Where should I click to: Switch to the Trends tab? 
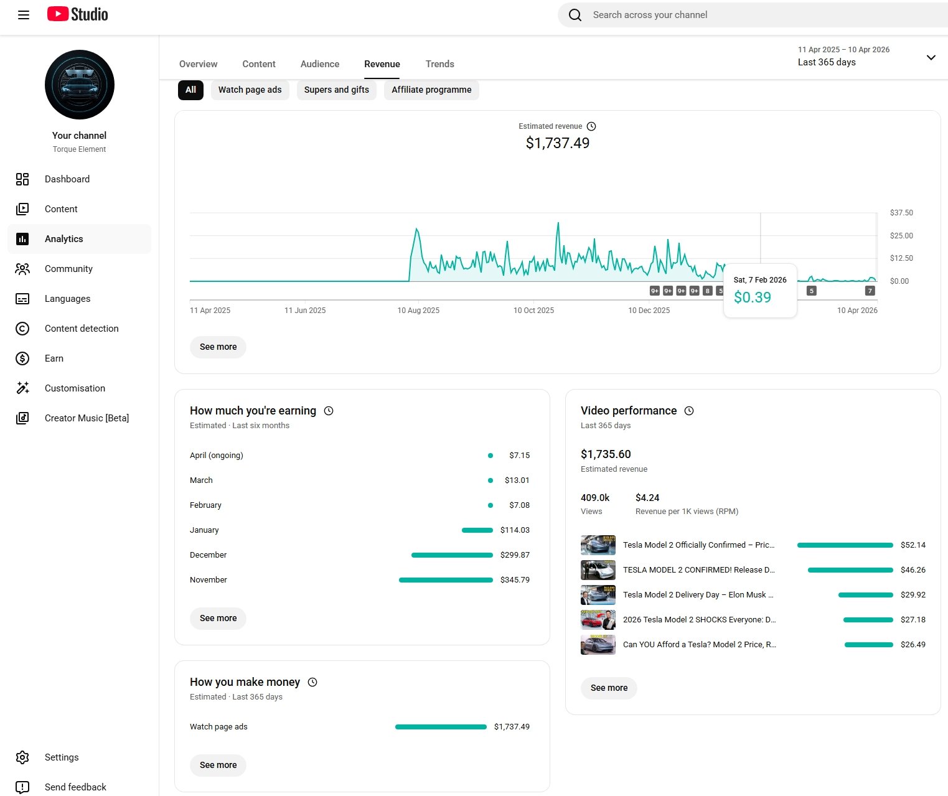(x=439, y=64)
